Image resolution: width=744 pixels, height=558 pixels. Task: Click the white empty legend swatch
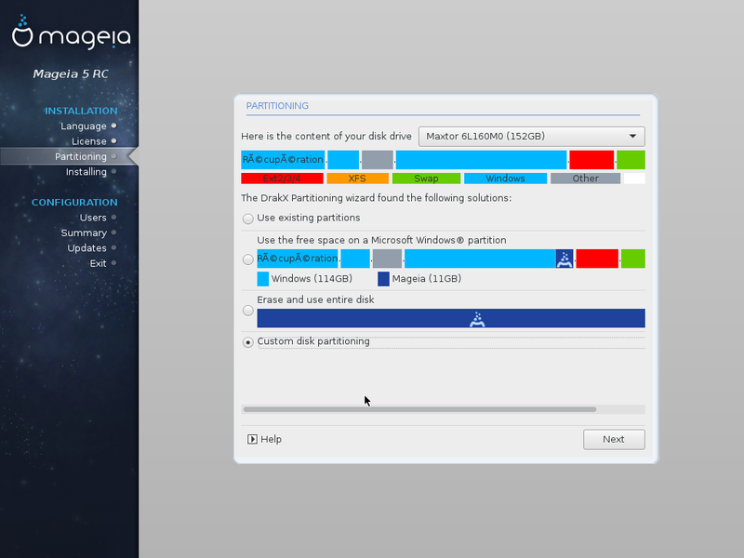coord(634,179)
